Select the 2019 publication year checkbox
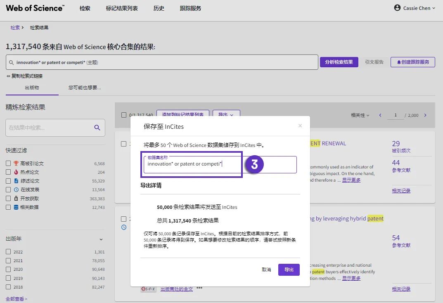 click(8, 278)
